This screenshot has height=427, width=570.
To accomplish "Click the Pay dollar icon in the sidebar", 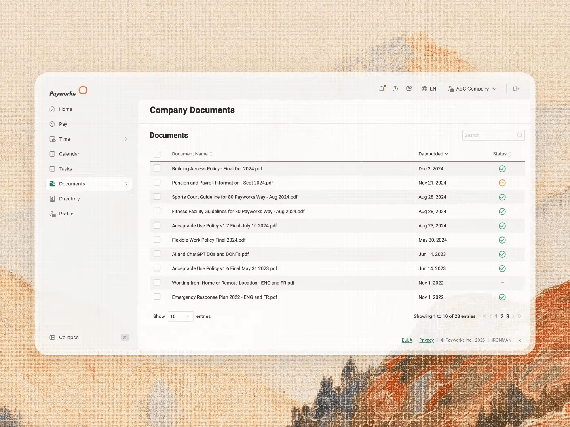I will click(52, 124).
